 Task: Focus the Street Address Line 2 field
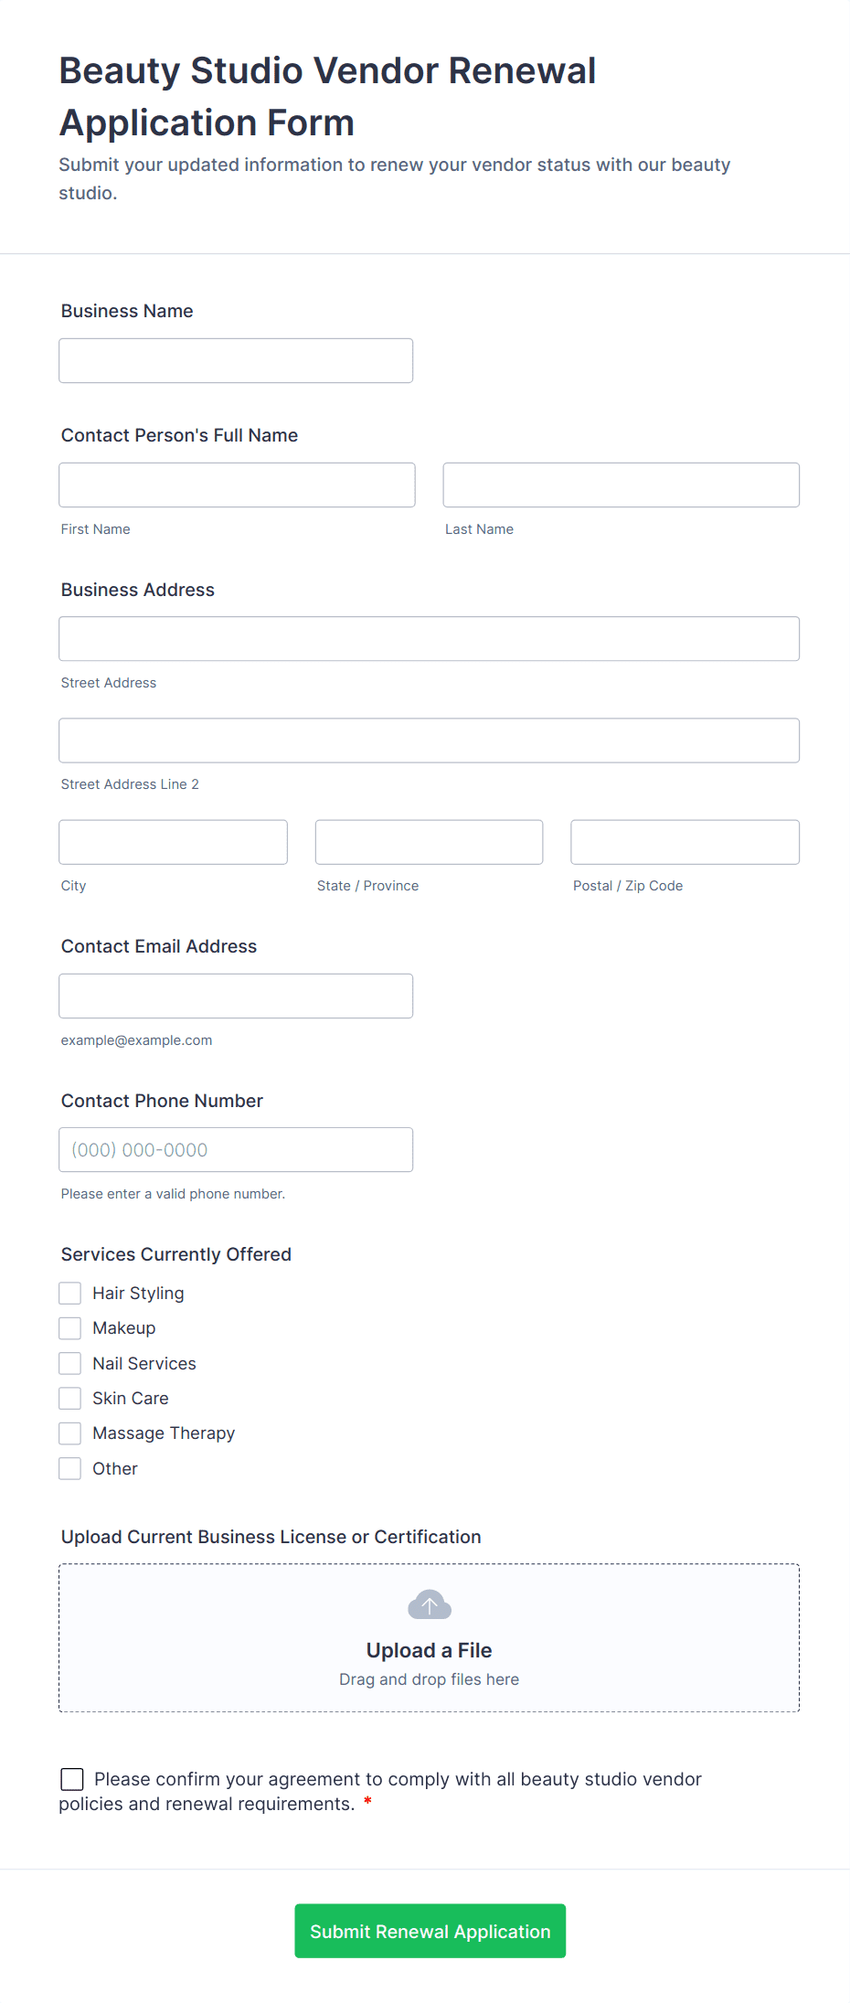[429, 740]
